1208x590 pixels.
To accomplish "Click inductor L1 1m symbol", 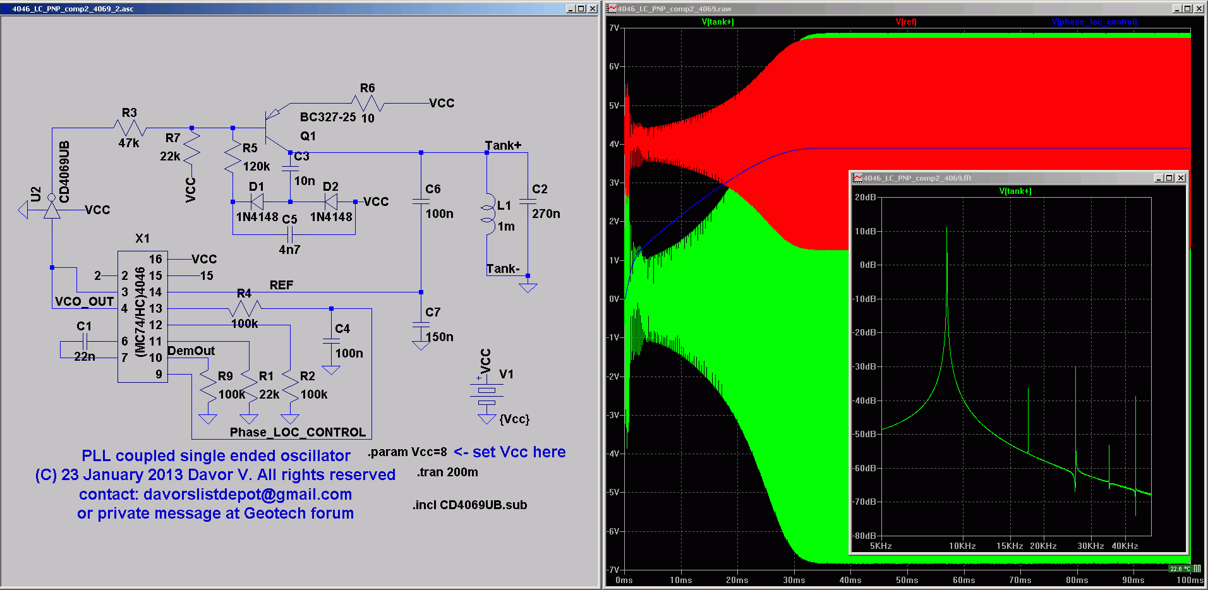I will [488, 215].
